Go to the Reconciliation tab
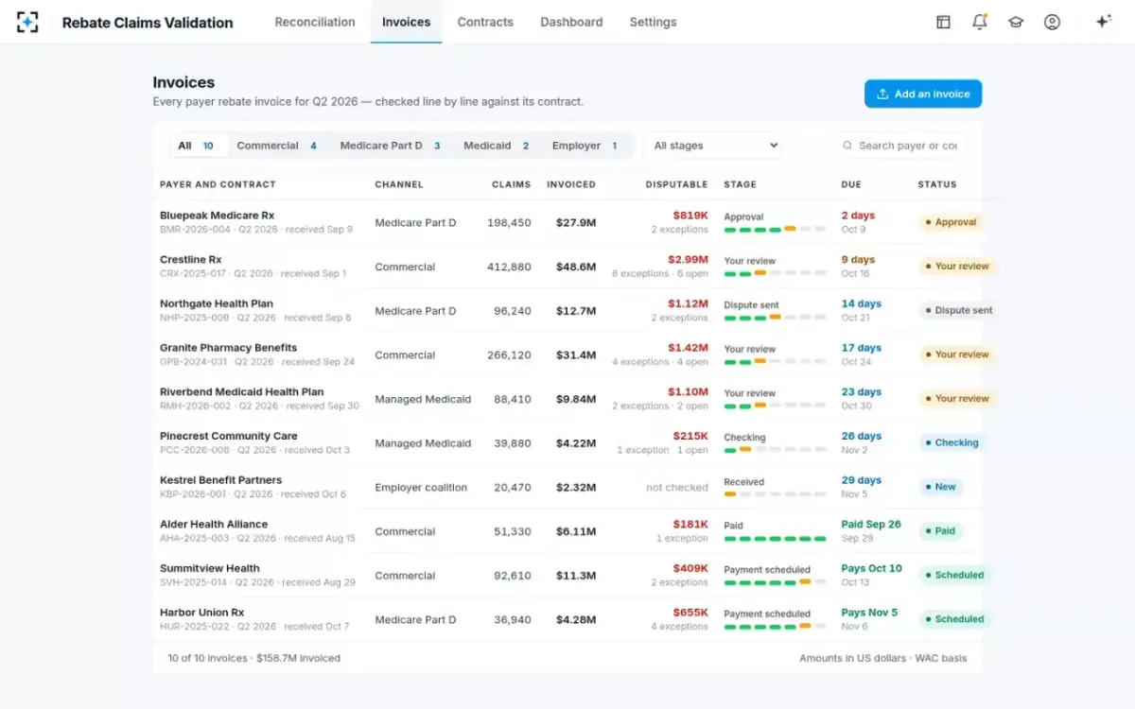 [x=315, y=22]
